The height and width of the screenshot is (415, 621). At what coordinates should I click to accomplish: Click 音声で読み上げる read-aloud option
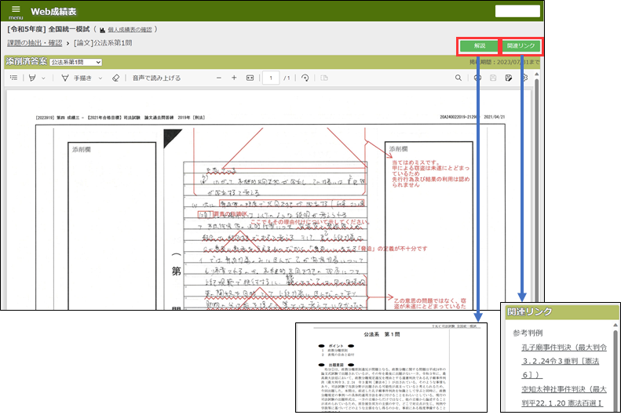156,78
